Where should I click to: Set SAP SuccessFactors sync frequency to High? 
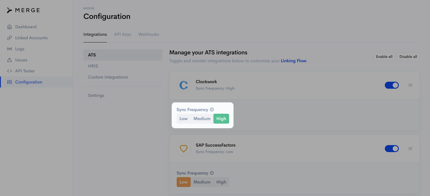221,182
